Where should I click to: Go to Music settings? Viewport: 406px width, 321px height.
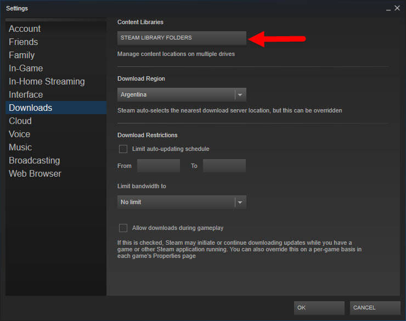[x=56, y=147]
